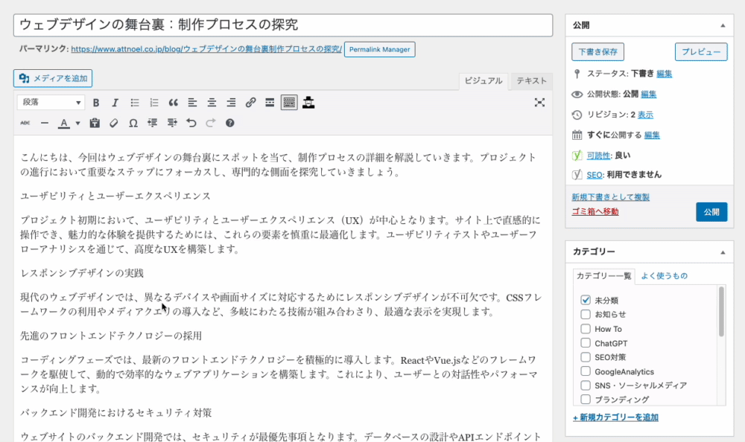Apply strikethrough formatting
Viewport: 745px width, 442px height.
tap(25, 123)
